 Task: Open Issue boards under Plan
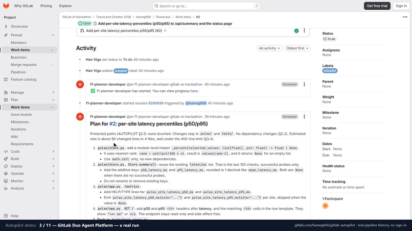tap(21, 115)
